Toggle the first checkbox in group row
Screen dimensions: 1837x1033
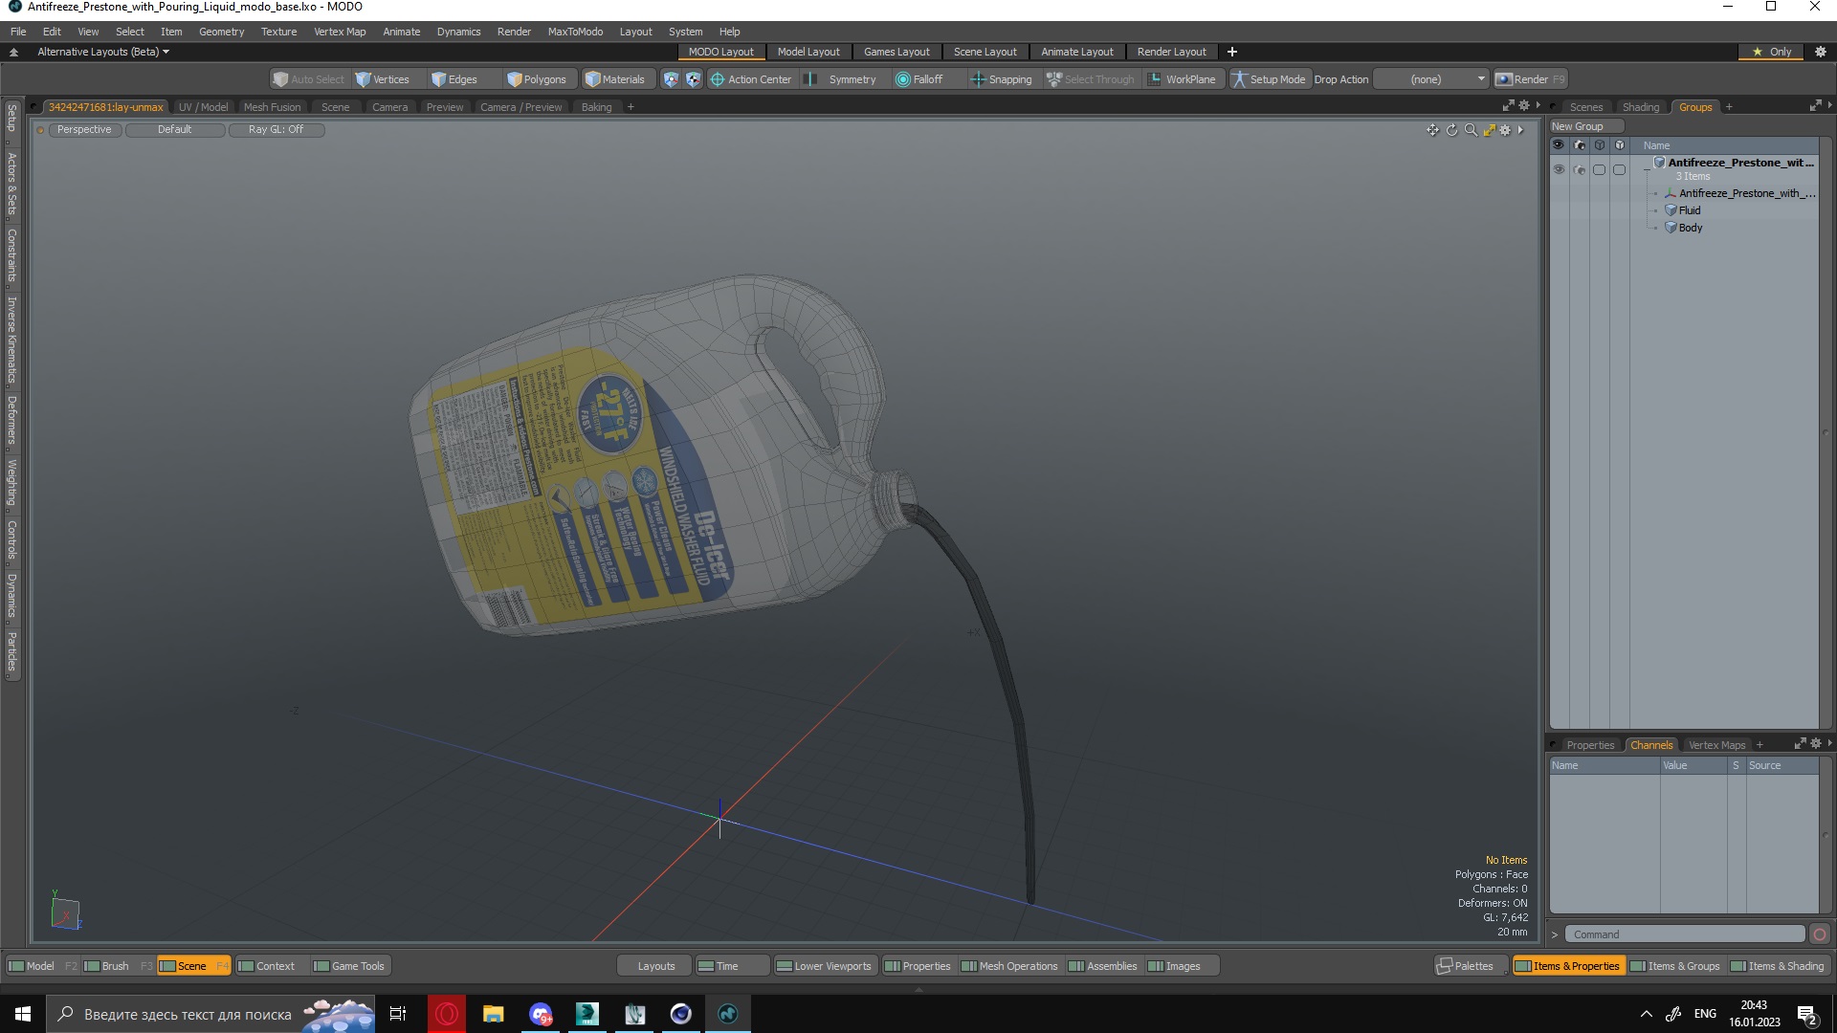pos(1599,169)
